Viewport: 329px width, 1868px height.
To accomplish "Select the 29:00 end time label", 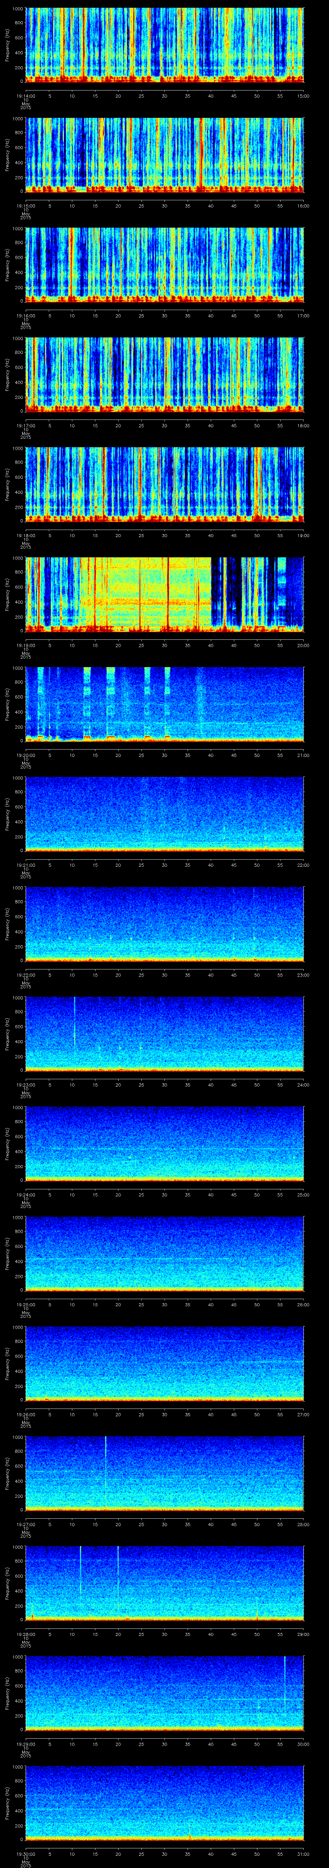I will click(x=304, y=1634).
